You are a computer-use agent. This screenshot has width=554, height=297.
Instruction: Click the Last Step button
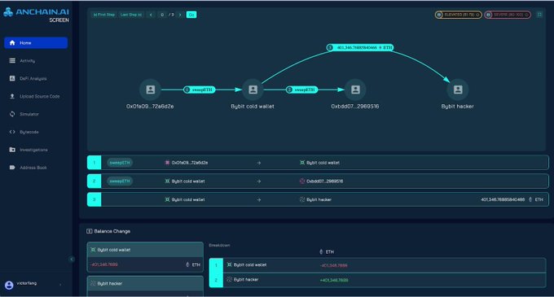[131, 15]
